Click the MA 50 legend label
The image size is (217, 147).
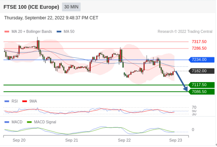click(x=69, y=32)
